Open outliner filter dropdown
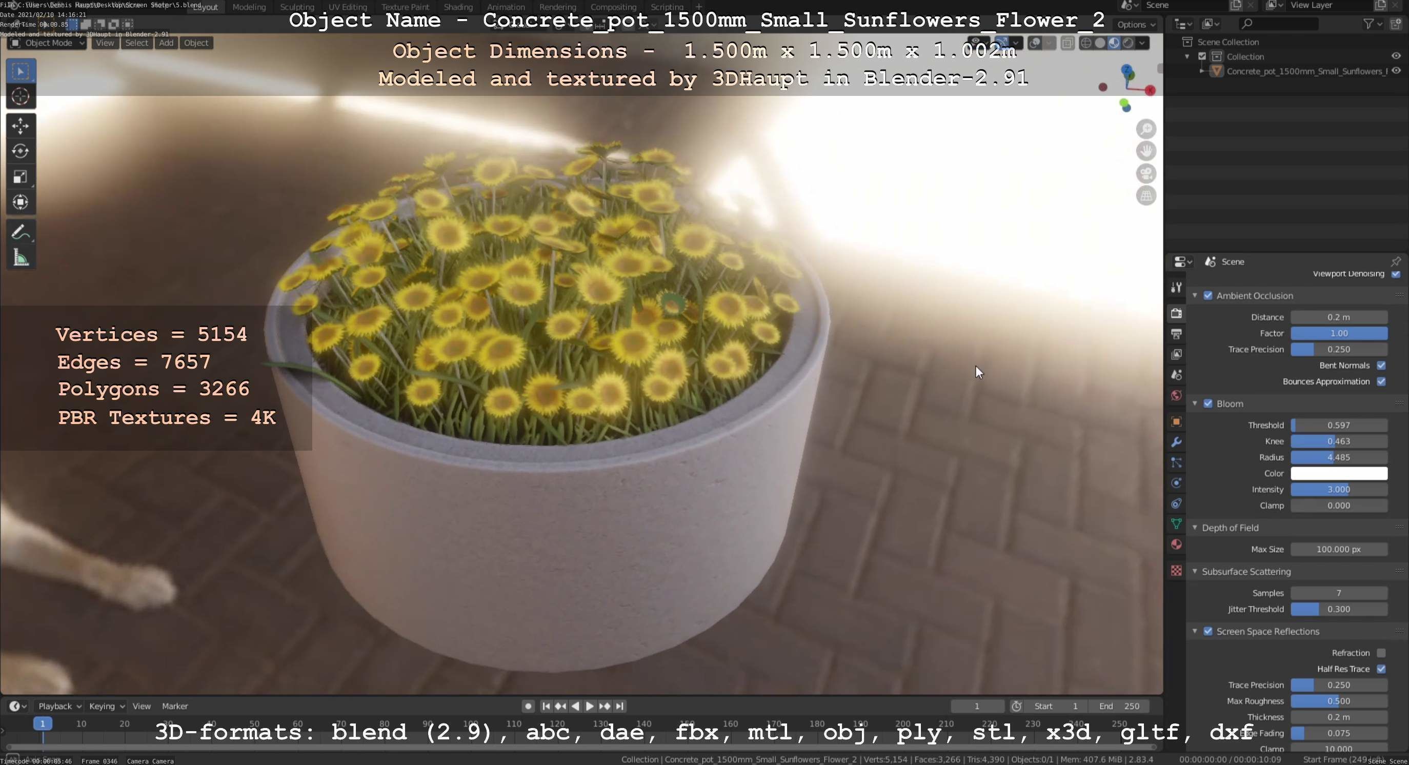The width and height of the screenshot is (1409, 765). pyautogui.click(x=1373, y=24)
